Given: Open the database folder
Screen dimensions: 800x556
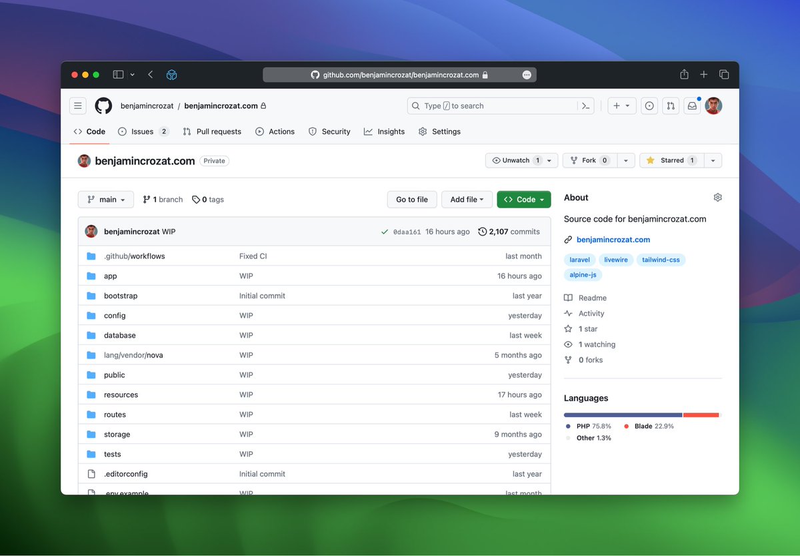Looking at the screenshot, I should pos(120,335).
